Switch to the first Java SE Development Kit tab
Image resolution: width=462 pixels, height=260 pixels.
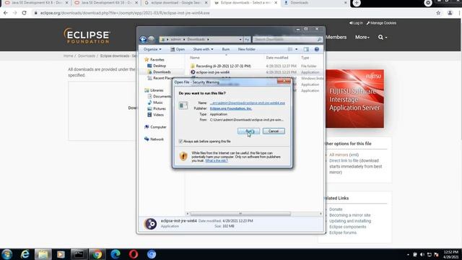[x=37, y=3]
